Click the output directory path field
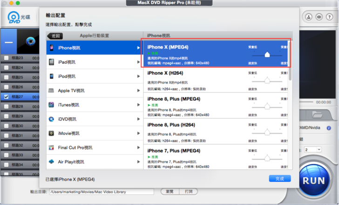 point(102,192)
